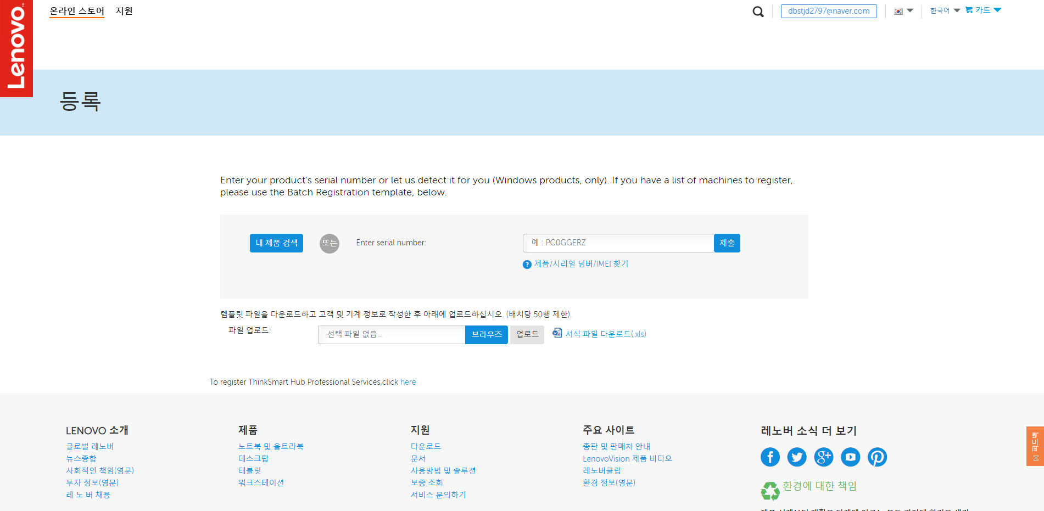Open the 보증 조회 link
This screenshot has width=1044, height=511.
[427, 483]
